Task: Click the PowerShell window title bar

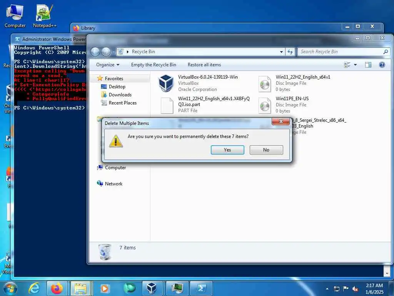Action: tap(50, 39)
